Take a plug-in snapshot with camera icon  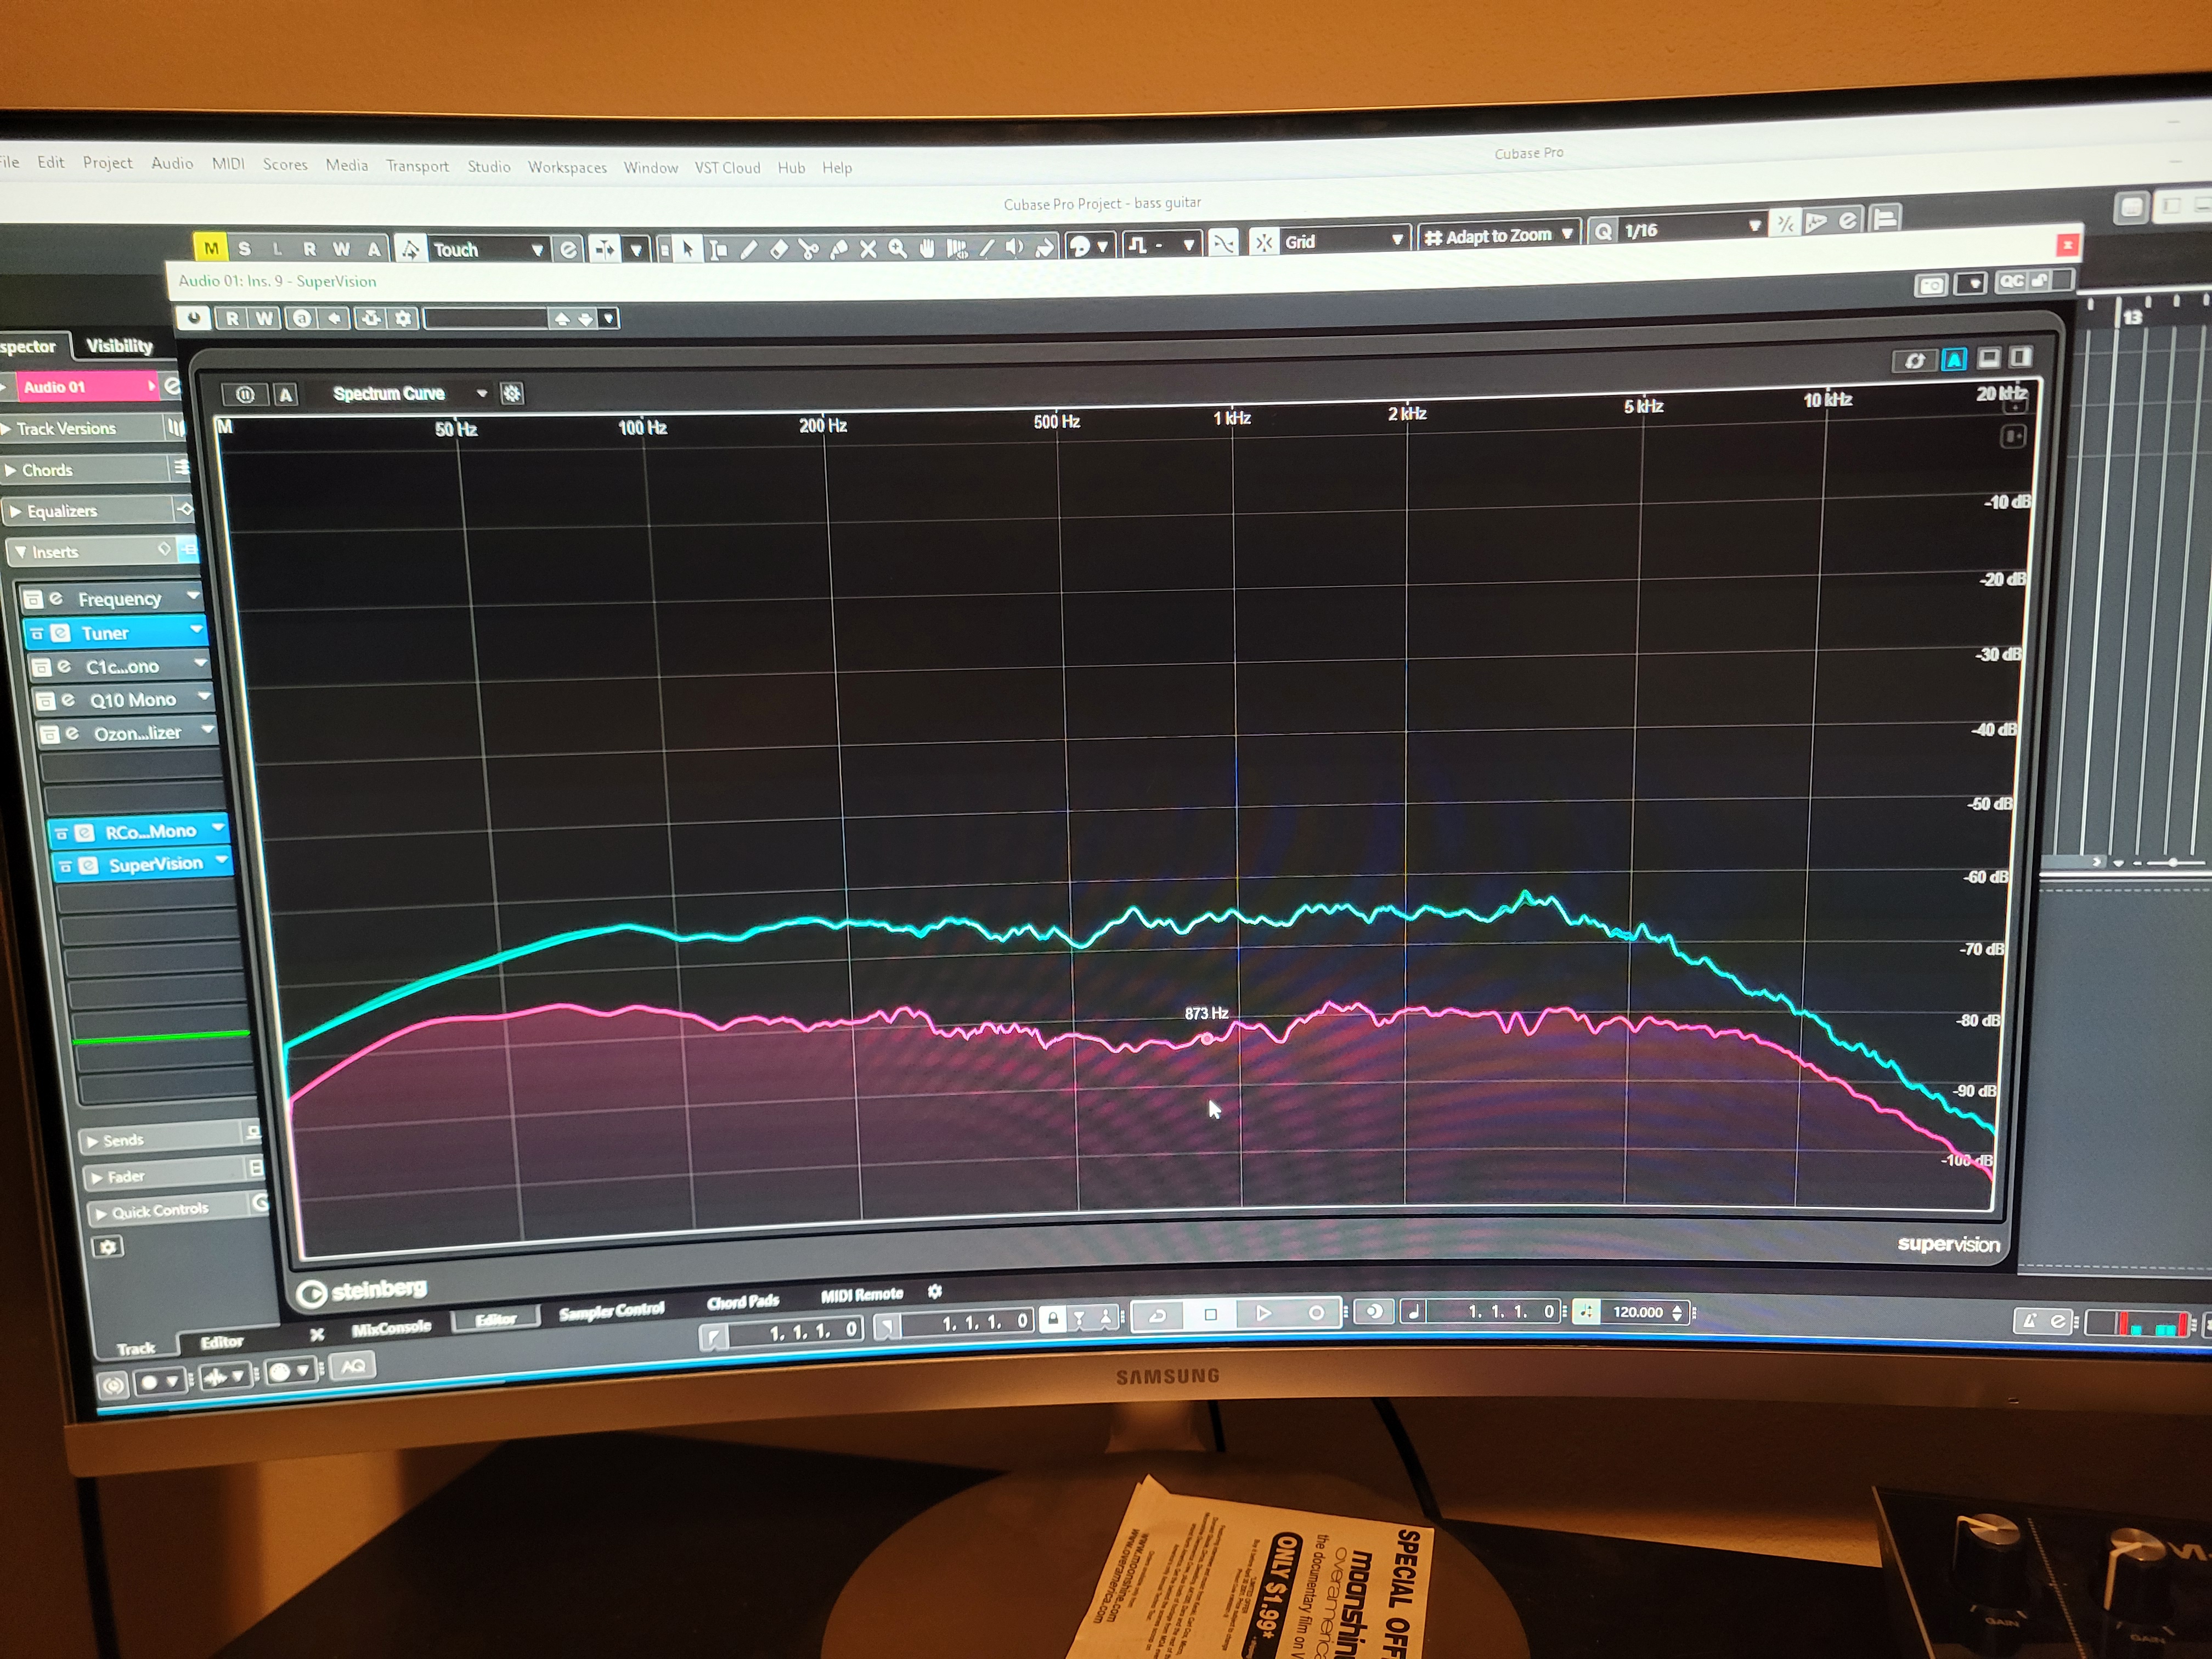click(1931, 285)
